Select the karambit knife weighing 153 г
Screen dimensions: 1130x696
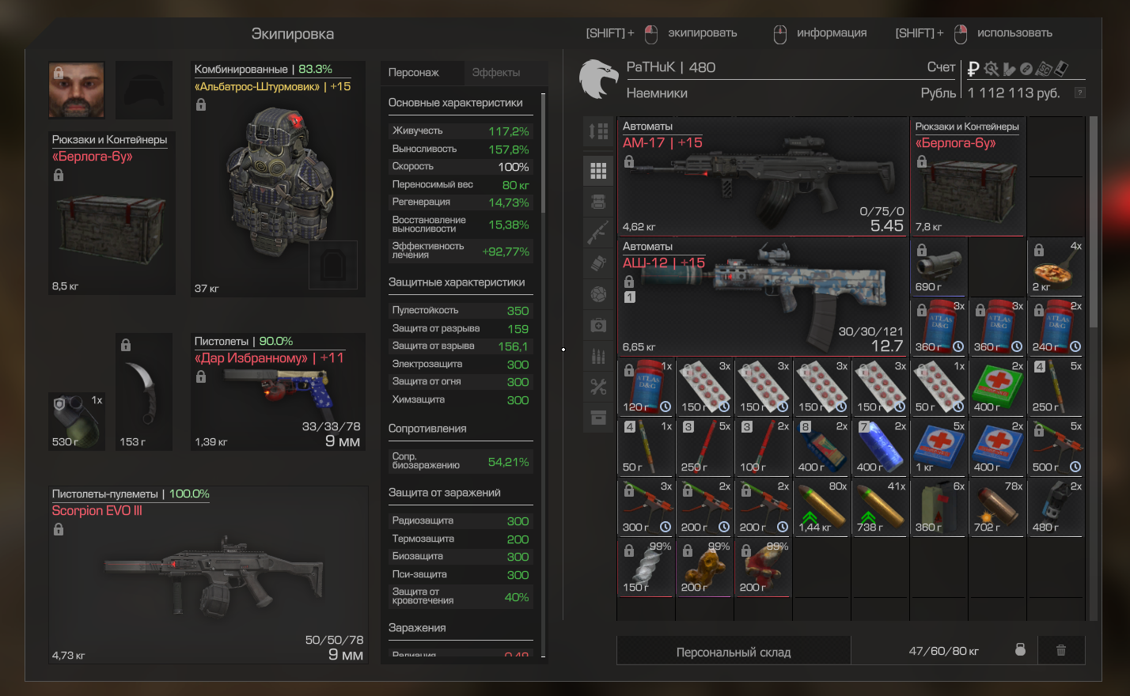pos(144,391)
